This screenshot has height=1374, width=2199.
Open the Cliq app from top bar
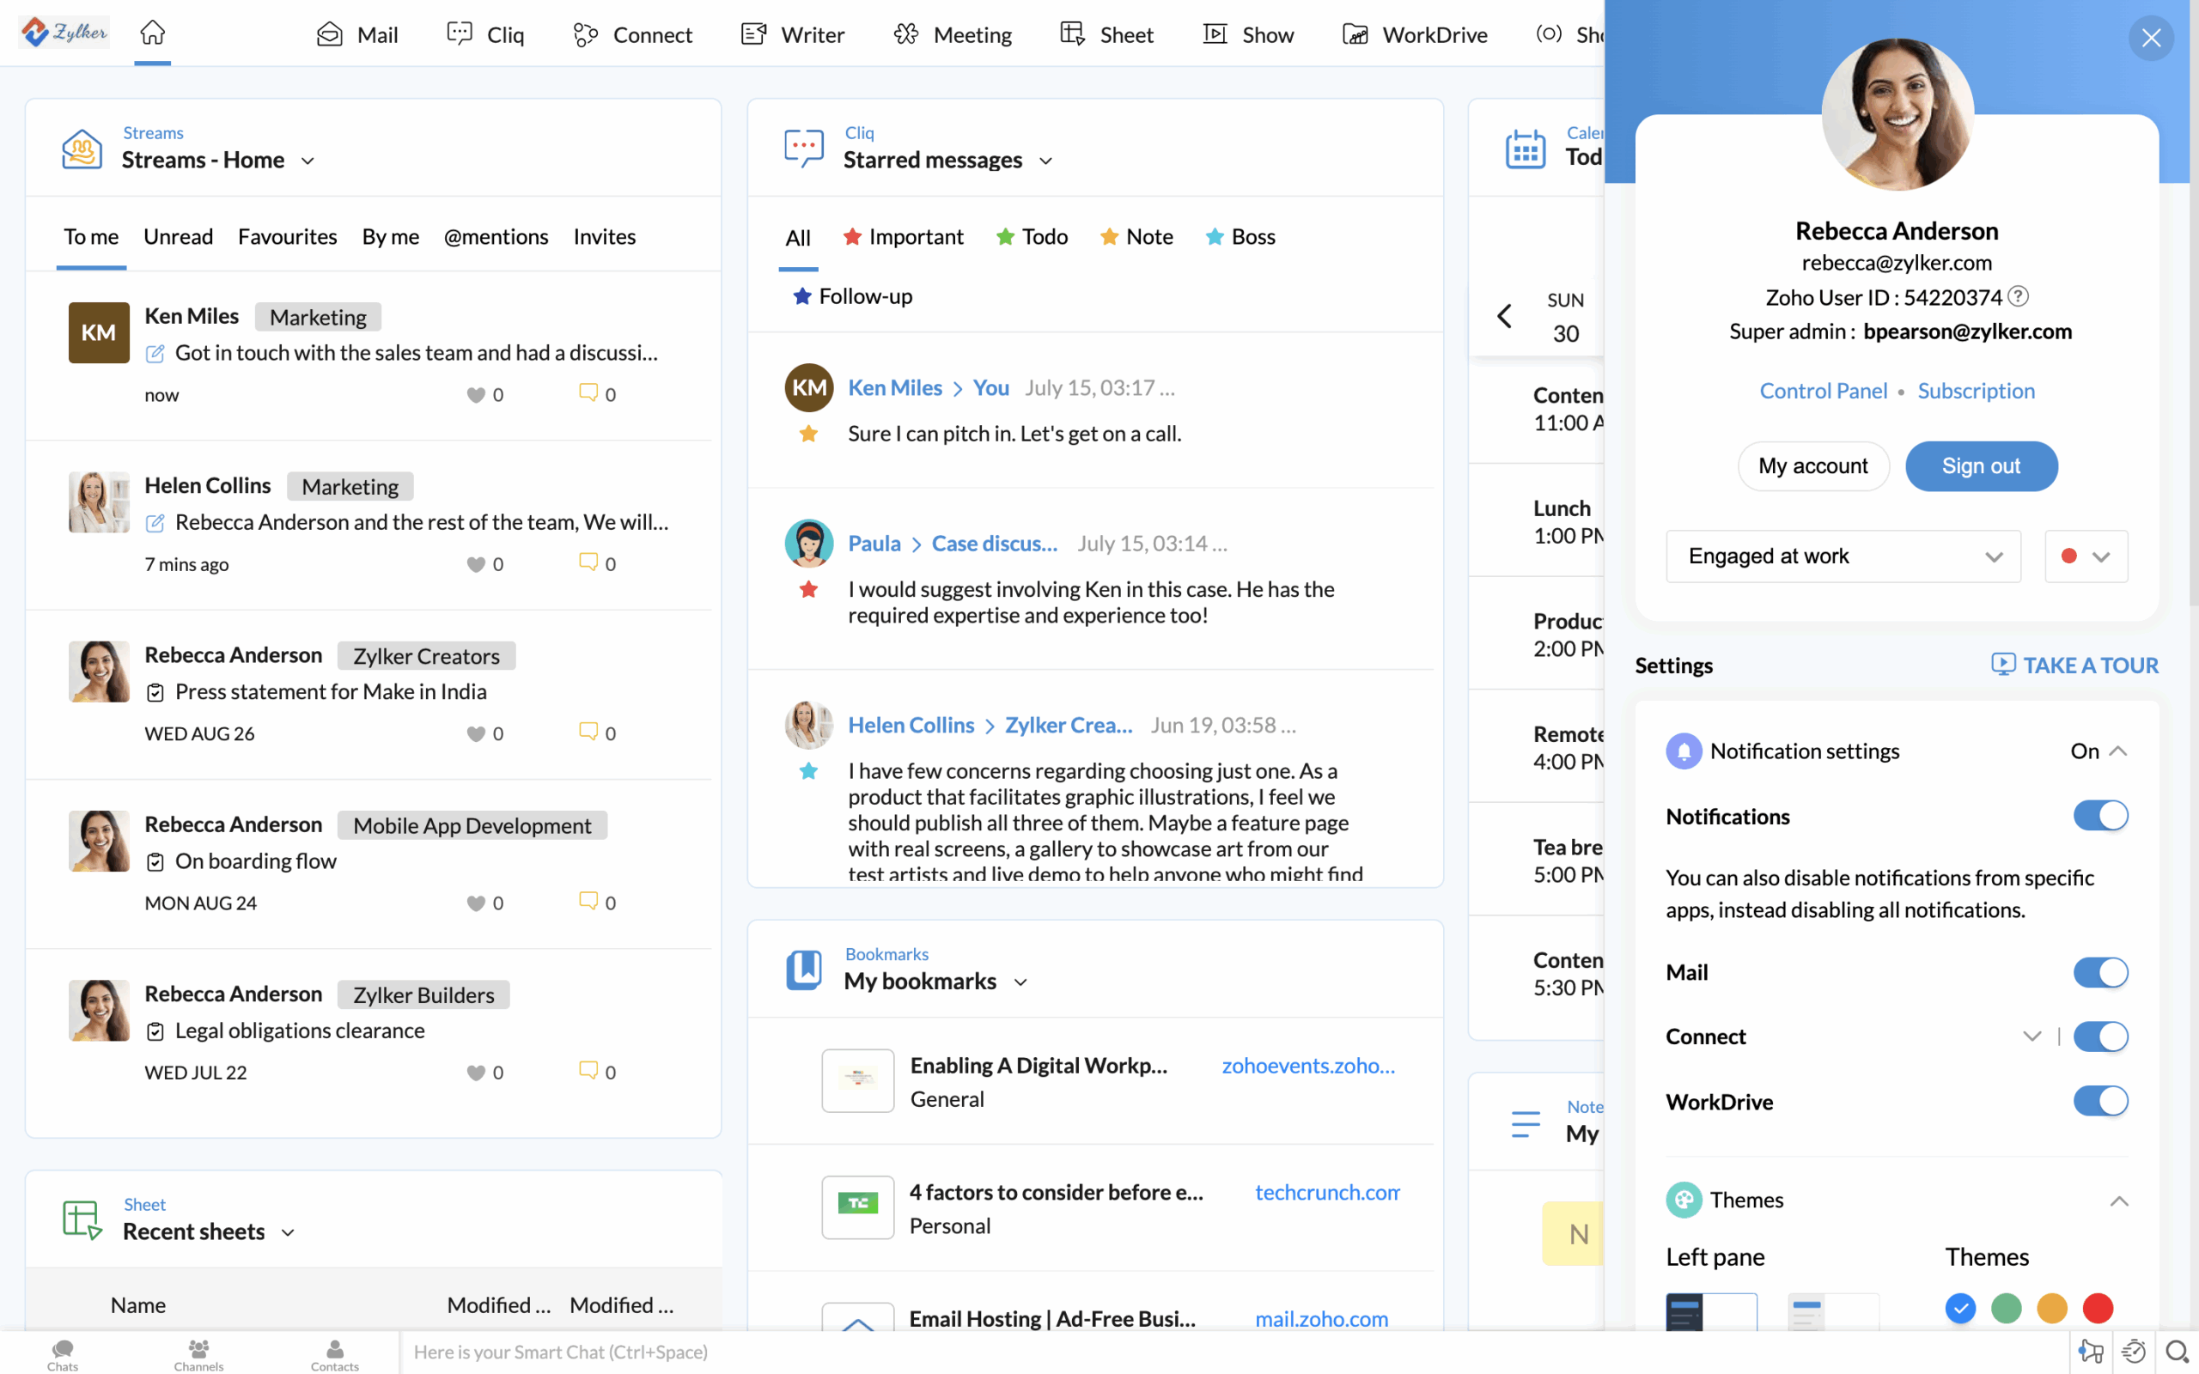tap(485, 34)
